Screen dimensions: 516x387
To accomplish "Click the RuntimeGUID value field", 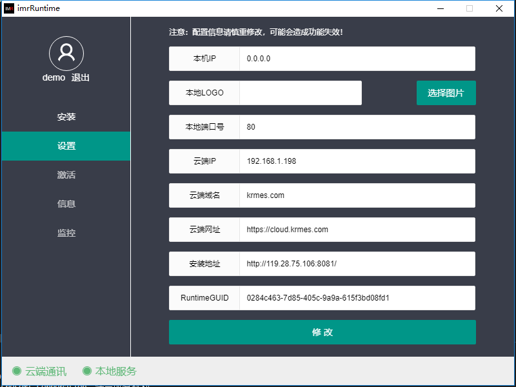I will click(x=357, y=298).
